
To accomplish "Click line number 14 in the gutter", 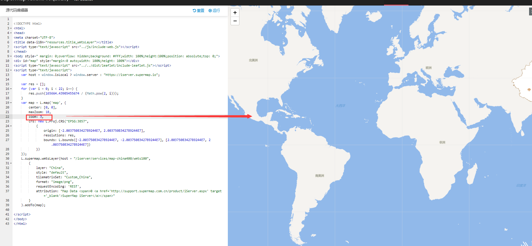I will click(7, 79).
